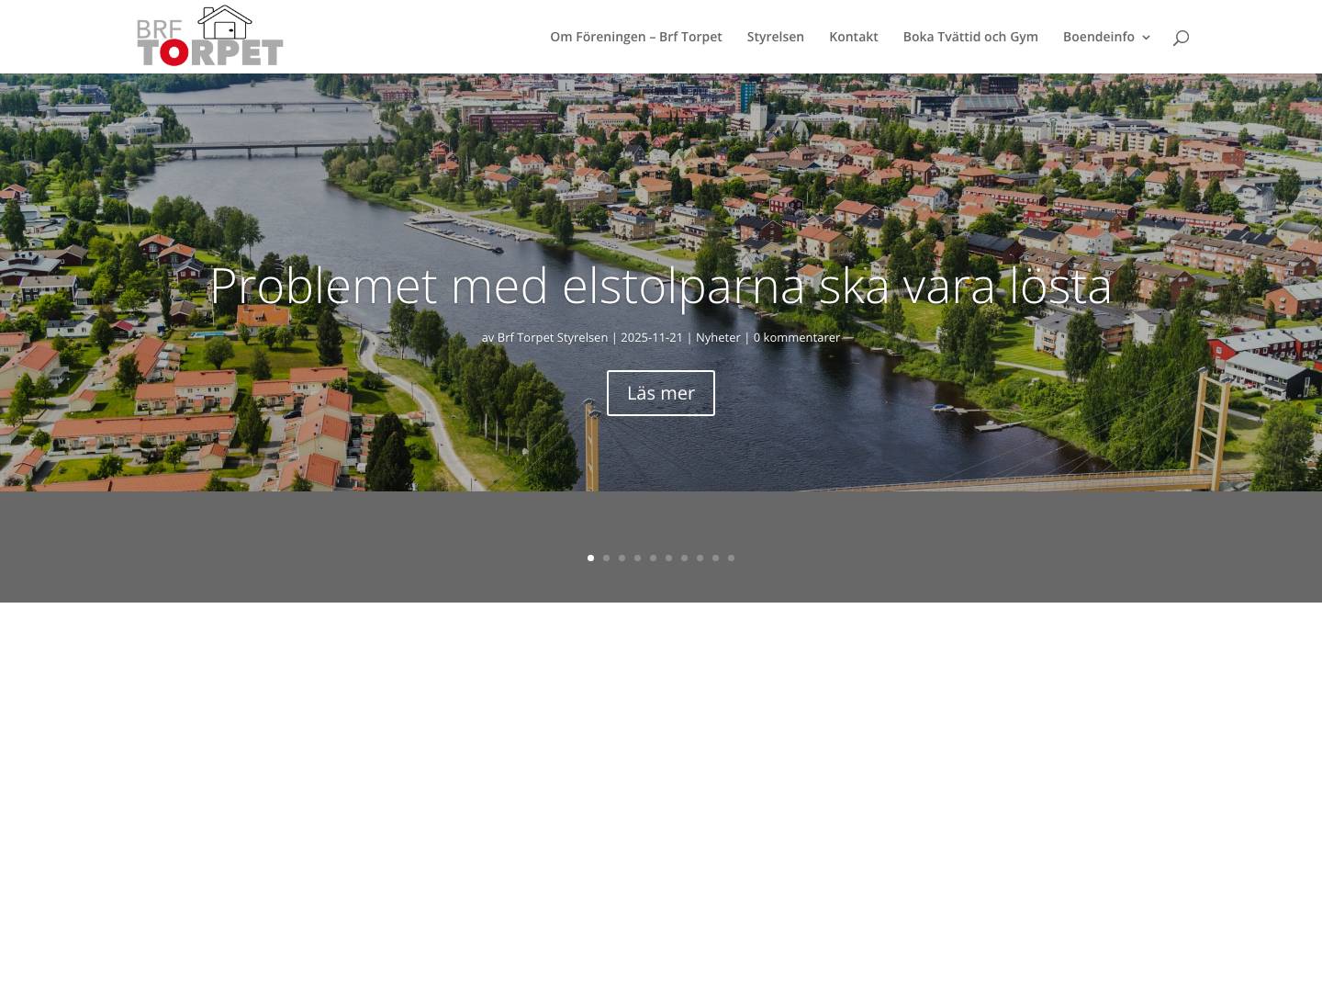
Task: Open the Nyheter category link
Action: coord(718,337)
